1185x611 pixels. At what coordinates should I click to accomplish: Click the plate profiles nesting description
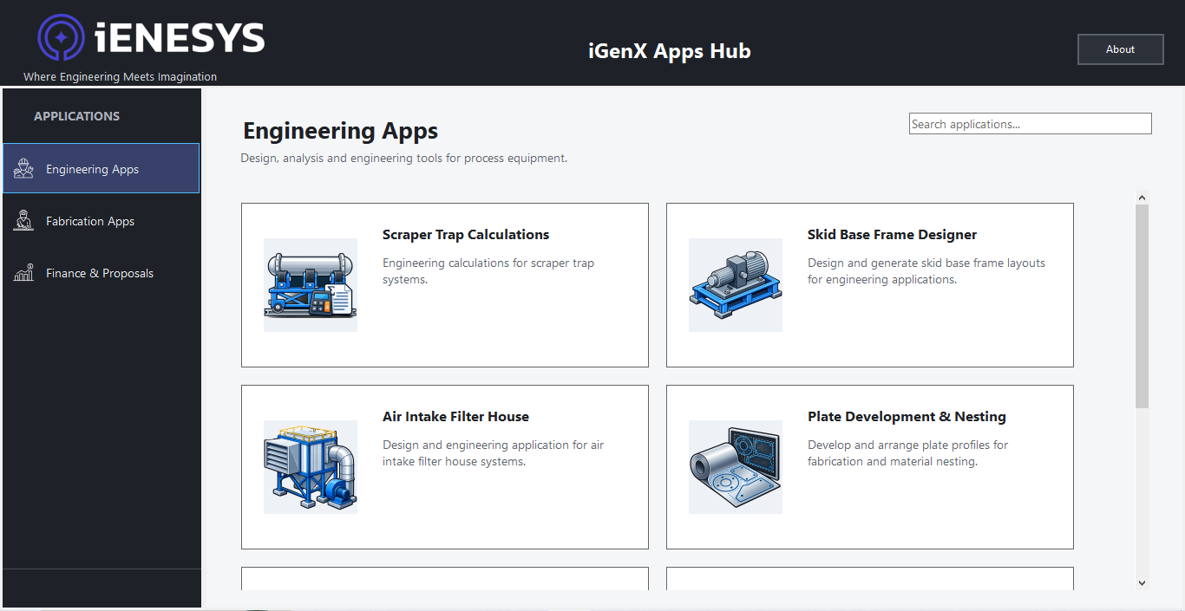point(907,453)
